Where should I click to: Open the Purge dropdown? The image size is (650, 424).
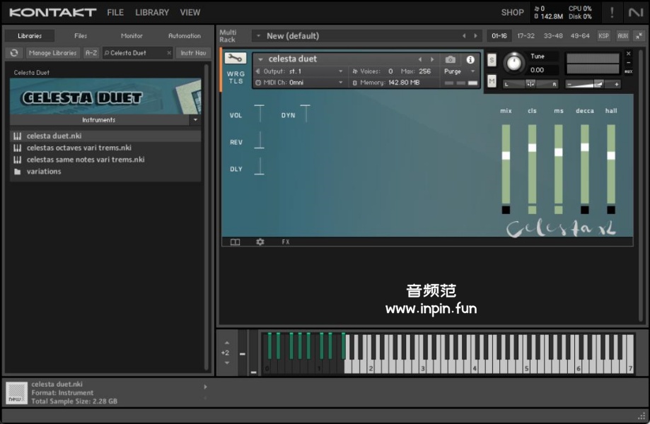tap(460, 71)
